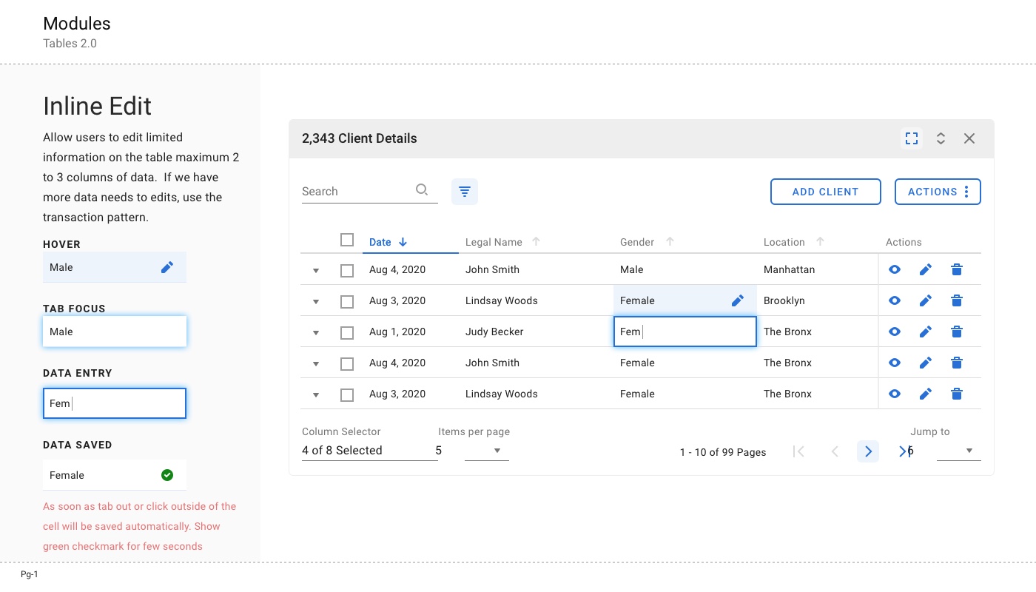Open the ACTIONS menu button
Image resolution: width=1036 pixels, height=592 pixels.
click(x=938, y=192)
